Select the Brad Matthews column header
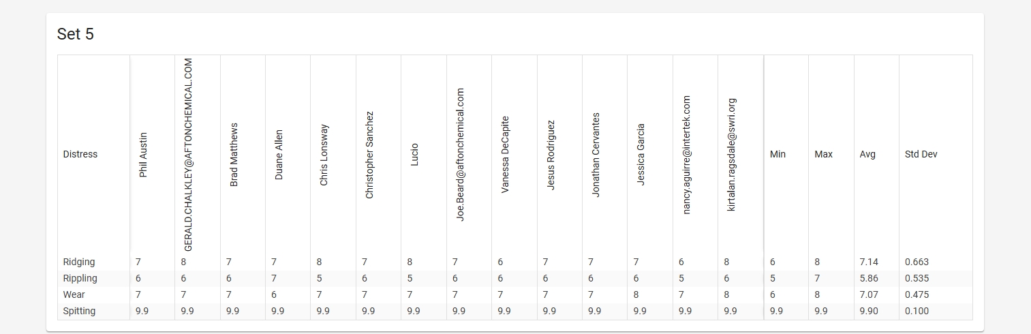This screenshot has width=1031, height=334. point(234,155)
